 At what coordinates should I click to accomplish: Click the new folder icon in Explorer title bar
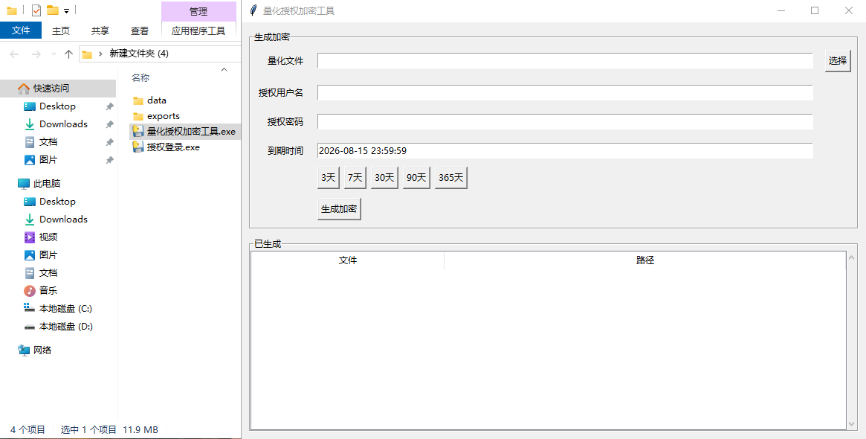point(53,10)
